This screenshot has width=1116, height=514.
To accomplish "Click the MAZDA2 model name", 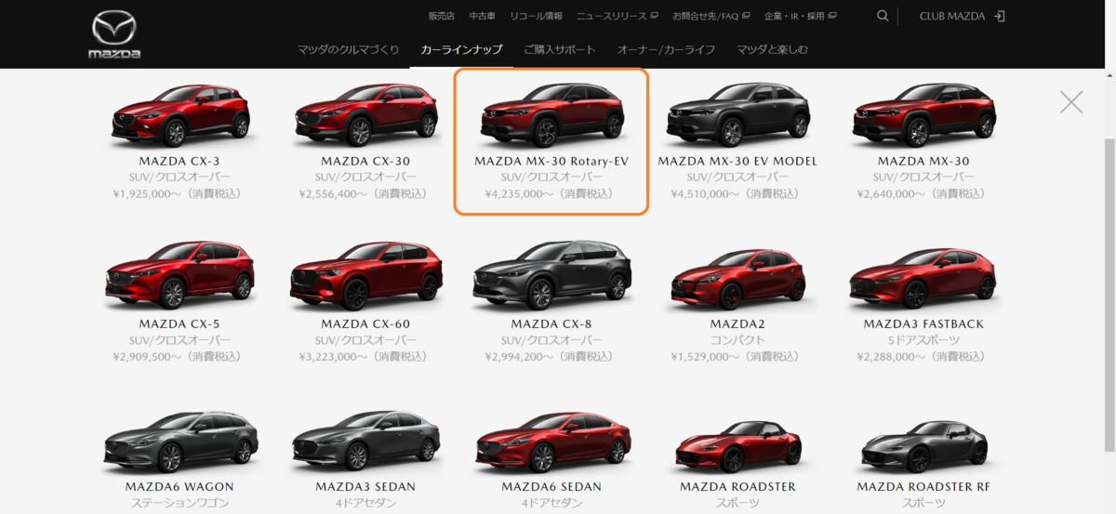I will pyautogui.click(x=737, y=323).
